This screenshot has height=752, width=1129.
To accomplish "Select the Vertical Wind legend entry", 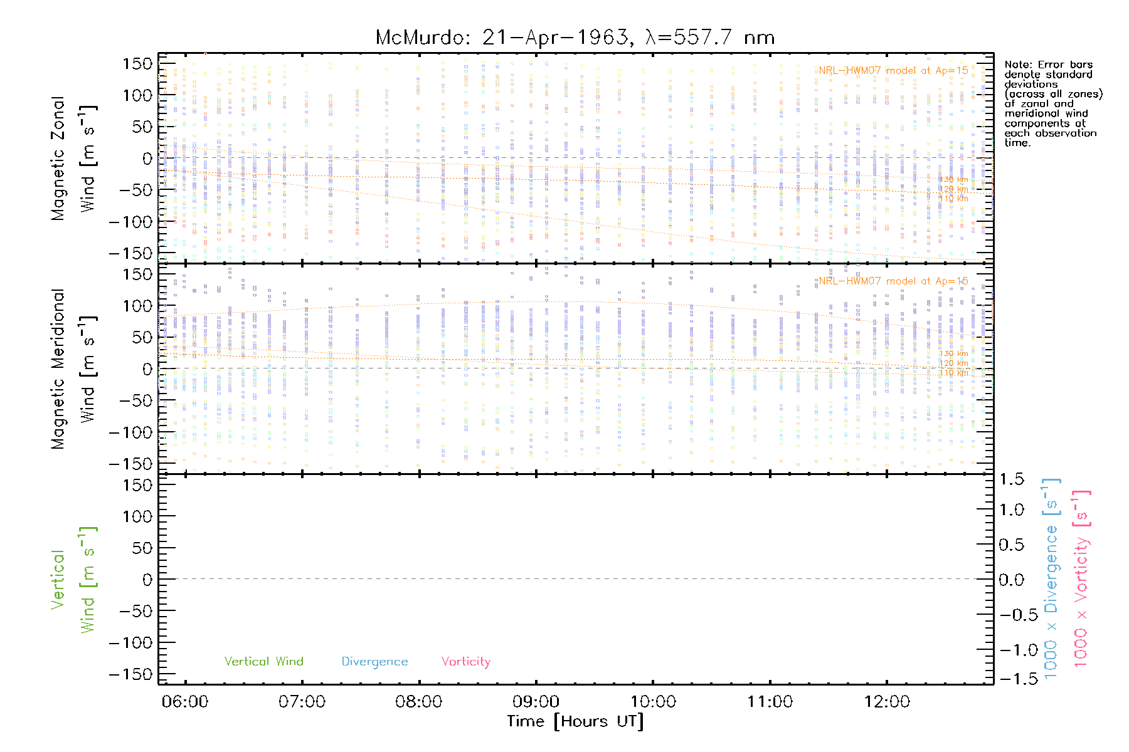I will pos(263,662).
